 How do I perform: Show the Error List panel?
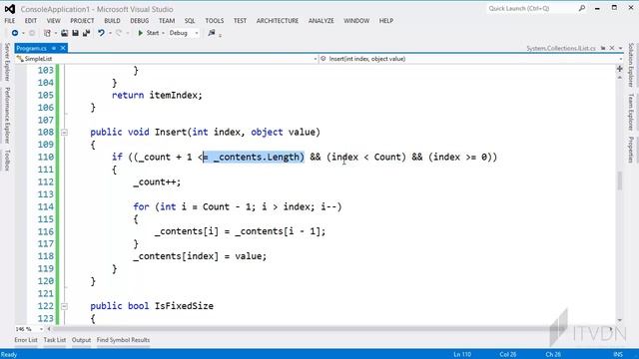click(x=26, y=340)
